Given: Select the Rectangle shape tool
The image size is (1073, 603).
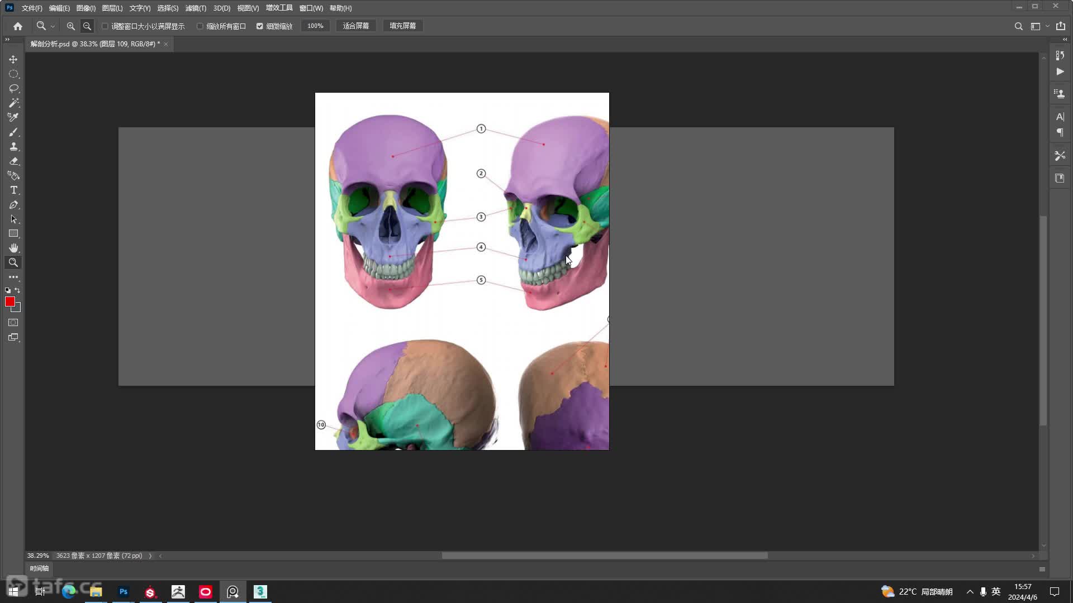Looking at the screenshot, I should [x=13, y=233].
